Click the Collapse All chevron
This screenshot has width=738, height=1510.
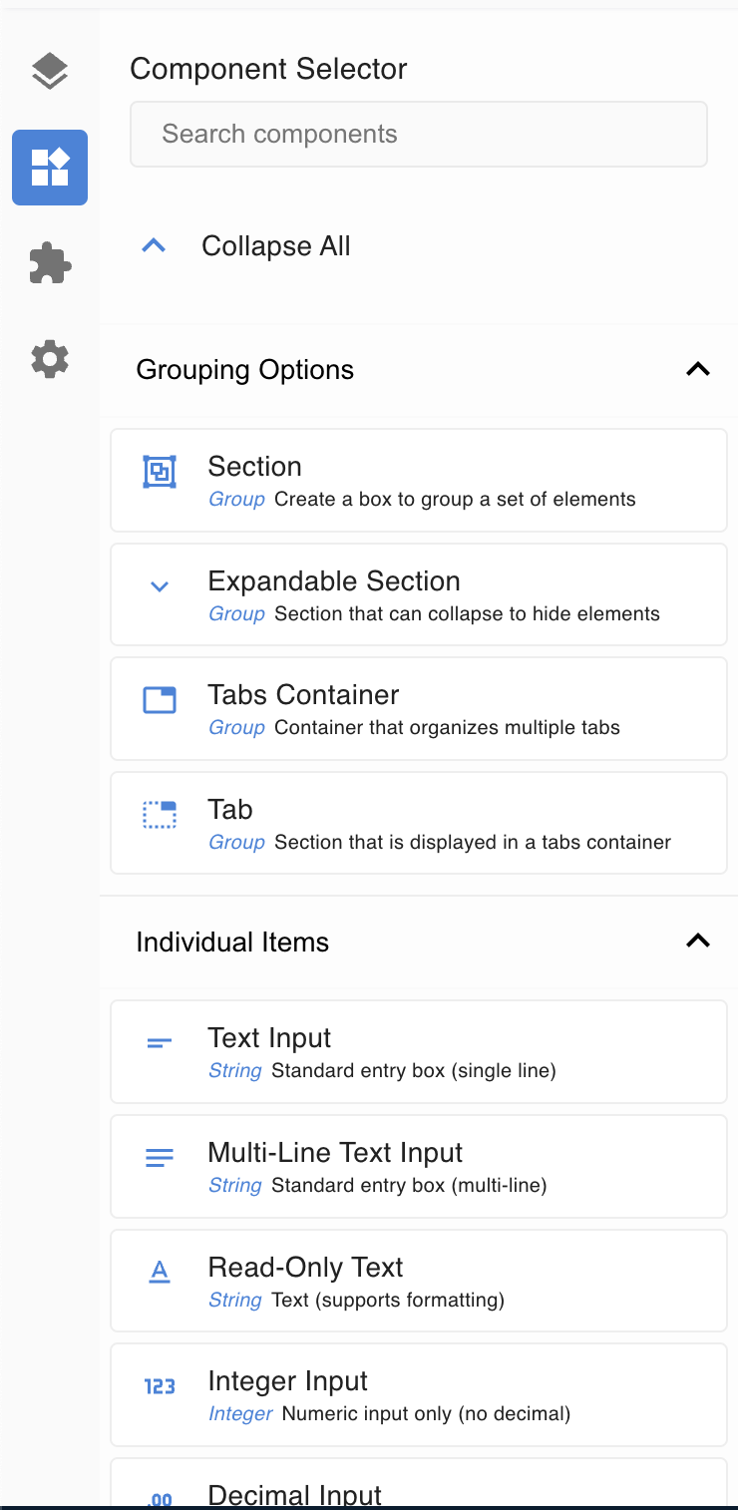pyautogui.click(x=154, y=246)
